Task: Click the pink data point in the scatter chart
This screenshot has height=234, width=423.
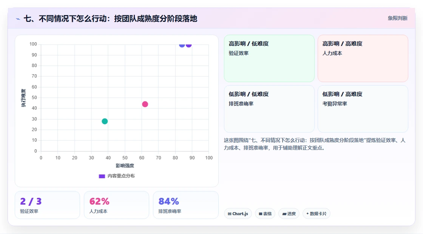Action: coord(145,104)
